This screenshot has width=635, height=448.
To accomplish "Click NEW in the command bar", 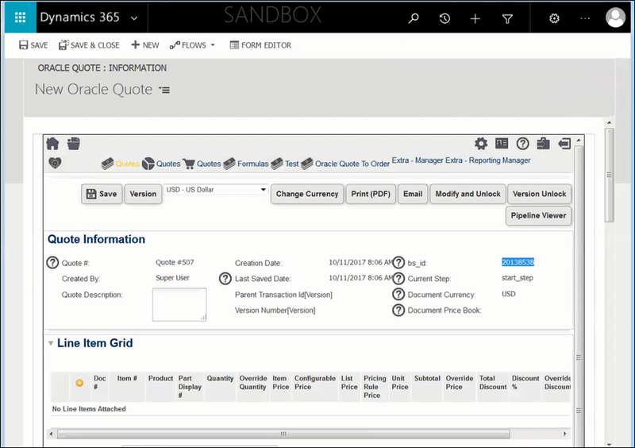I will [x=145, y=45].
